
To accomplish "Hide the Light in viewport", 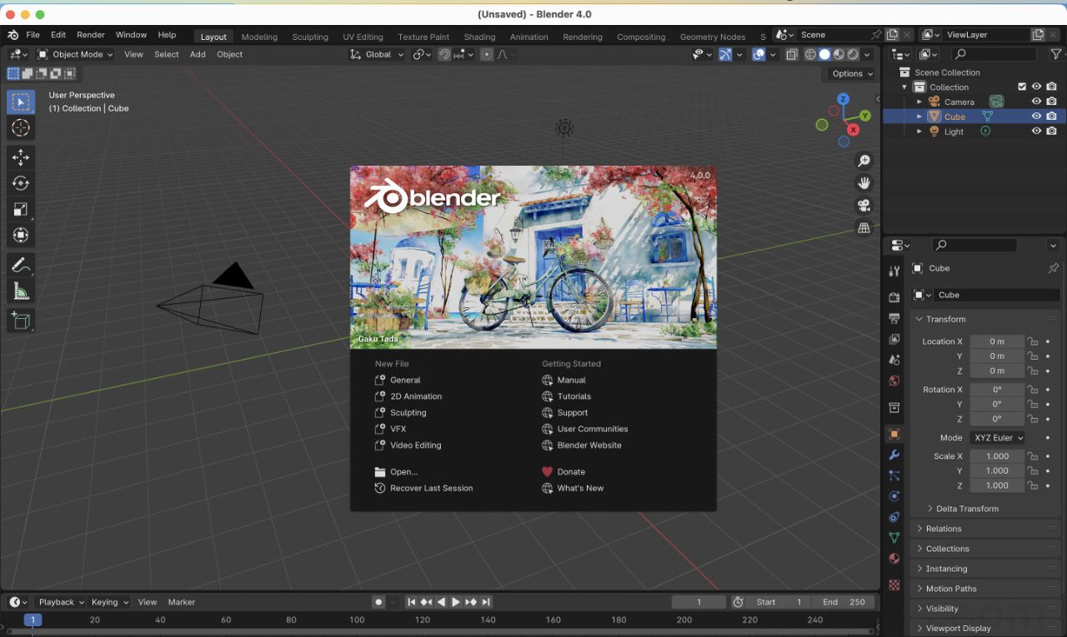I will pyautogui.click(x=1037, y=132).
